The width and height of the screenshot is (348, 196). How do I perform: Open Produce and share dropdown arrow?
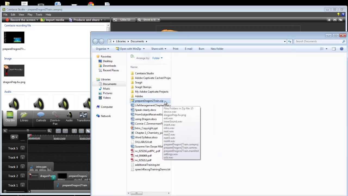pos(101,20)
